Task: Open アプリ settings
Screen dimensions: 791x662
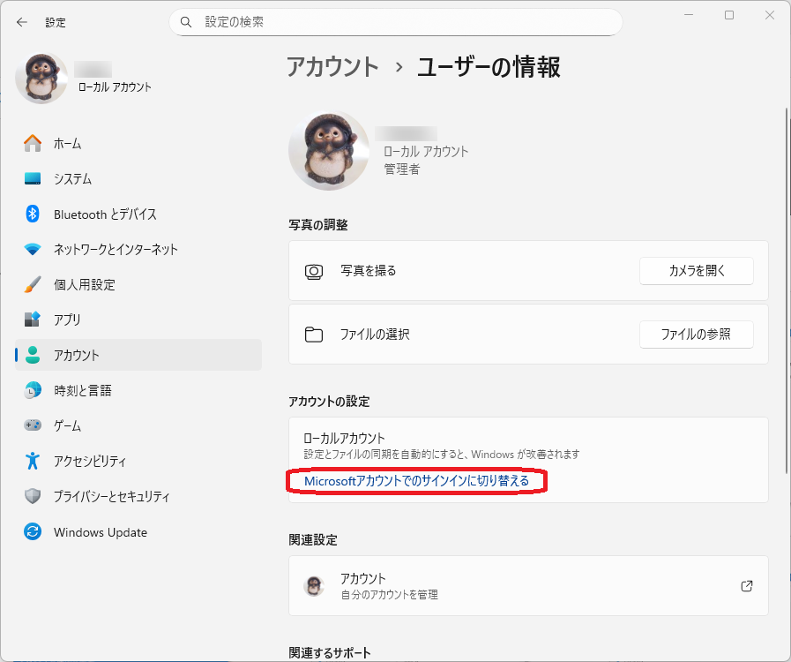Action: 138,320
